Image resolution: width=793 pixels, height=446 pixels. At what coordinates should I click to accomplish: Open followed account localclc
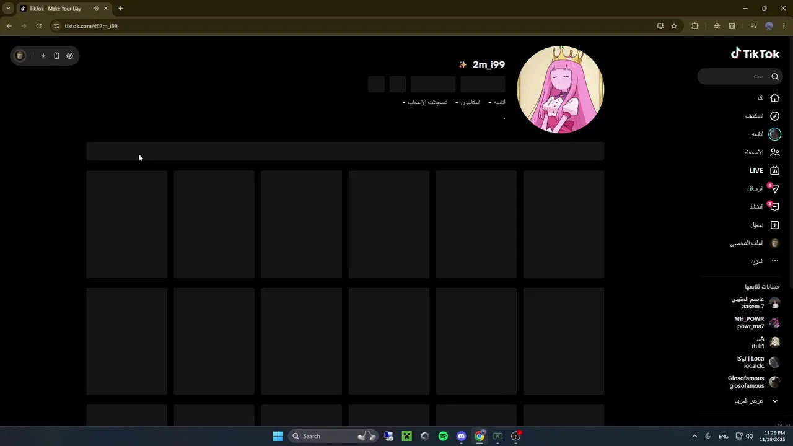coord(758,362)
